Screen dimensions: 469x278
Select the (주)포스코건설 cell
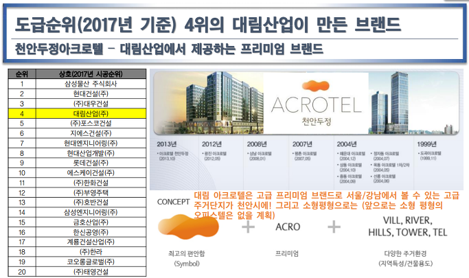tap(91, 123)
